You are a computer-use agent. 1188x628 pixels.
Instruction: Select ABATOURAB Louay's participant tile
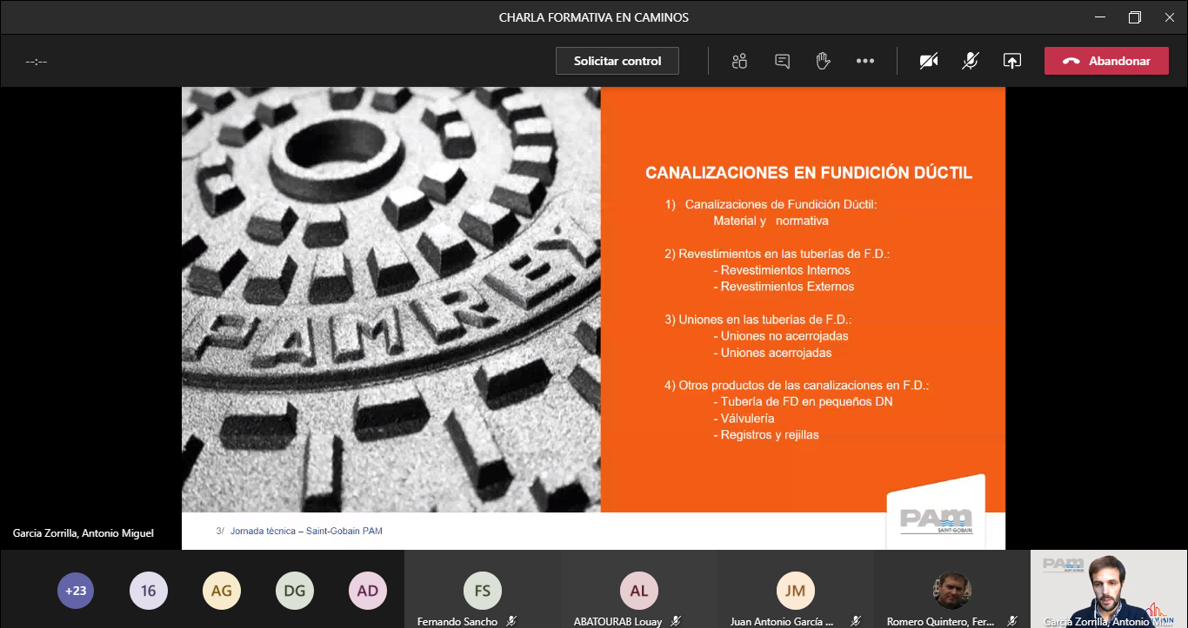pos(639,589)
